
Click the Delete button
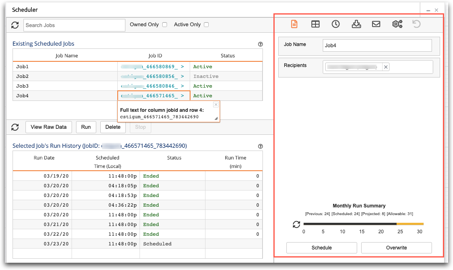tap(113, 127)
